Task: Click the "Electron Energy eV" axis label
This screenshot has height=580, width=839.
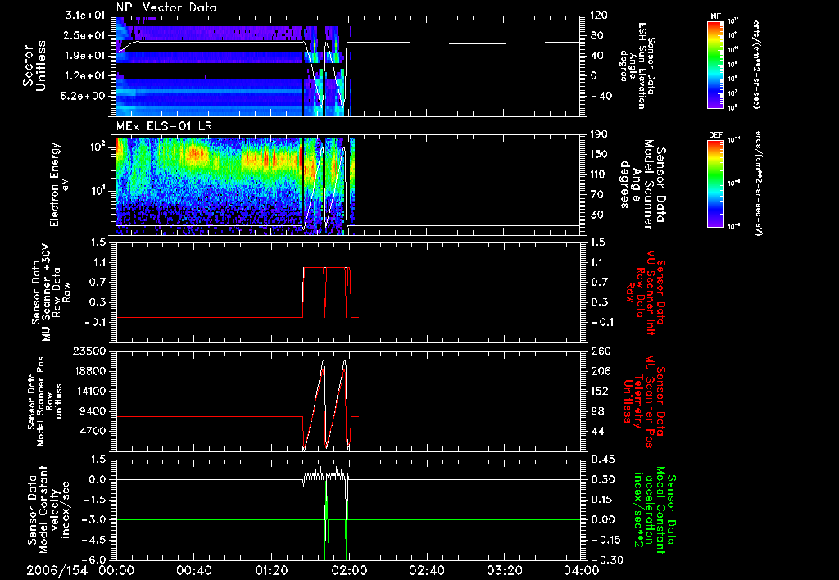Action: tap(60, 184)
